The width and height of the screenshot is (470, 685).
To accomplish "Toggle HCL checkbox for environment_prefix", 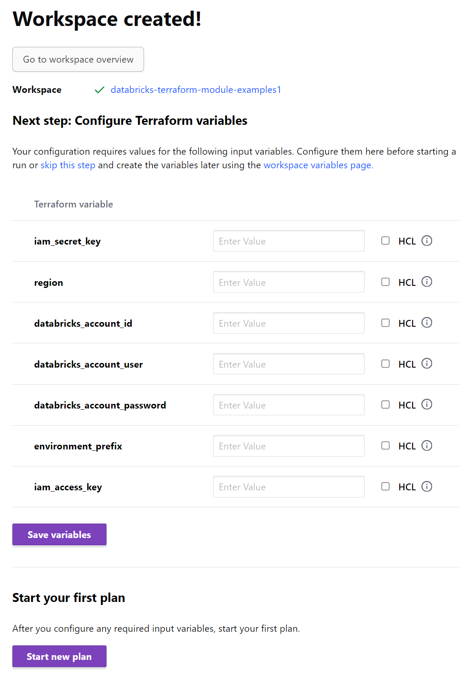I will coord(386,446).
